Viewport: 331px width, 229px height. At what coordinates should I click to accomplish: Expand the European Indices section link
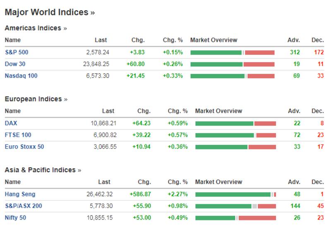[36, 99]
